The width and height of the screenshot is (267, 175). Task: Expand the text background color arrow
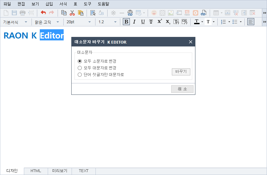pos(214,22)
